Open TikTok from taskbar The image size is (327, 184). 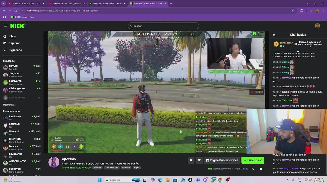190,180
